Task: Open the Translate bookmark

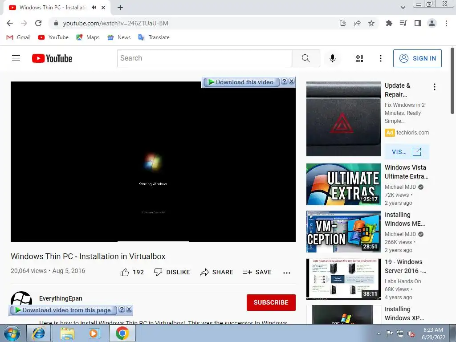Action: click(154, 37)
